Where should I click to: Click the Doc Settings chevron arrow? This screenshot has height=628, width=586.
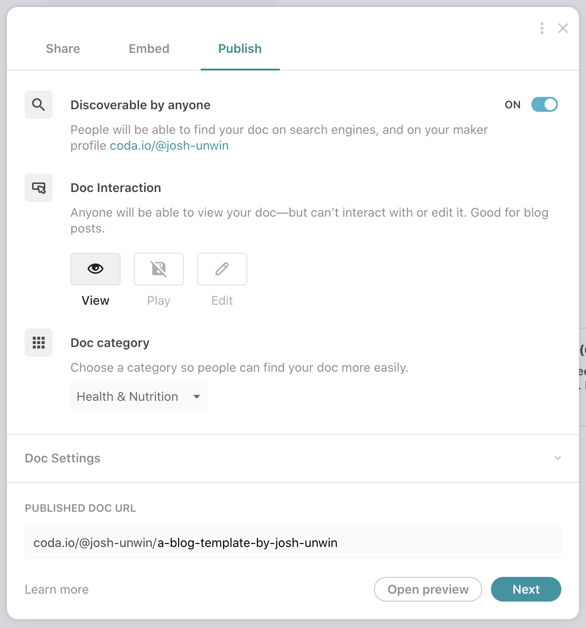click(558, 458)
